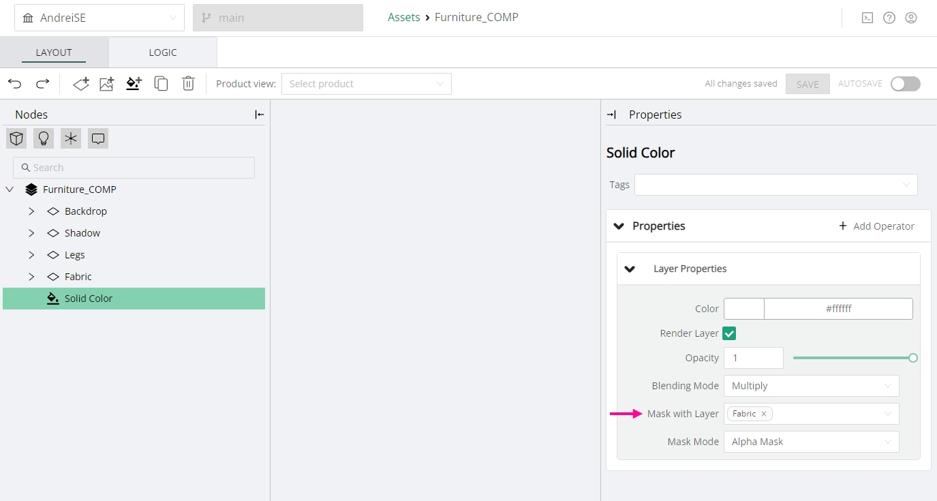Click the add image layer icon
The width and height of the screenshot is (937, 501).
(x=106, y=84)
